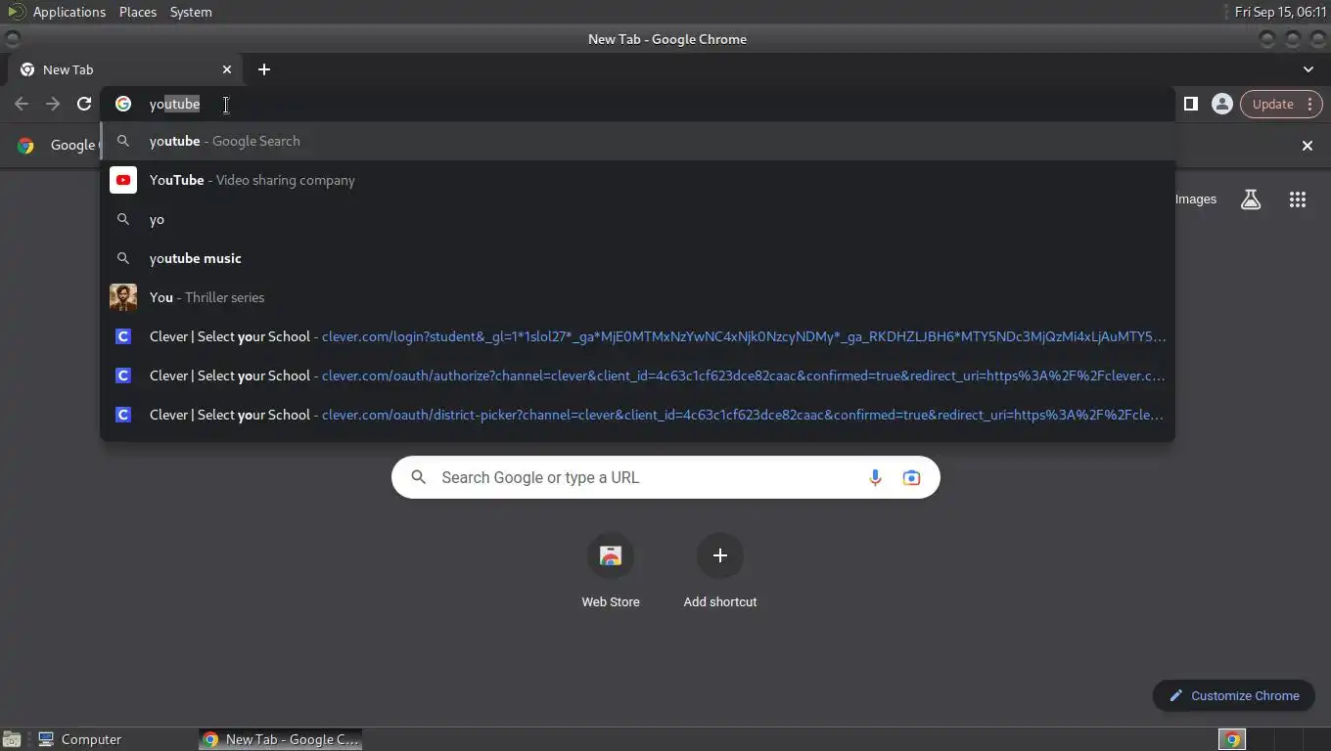Open the profile avatar menu
Screen dimensions: 1331x751
[1222, 104]
